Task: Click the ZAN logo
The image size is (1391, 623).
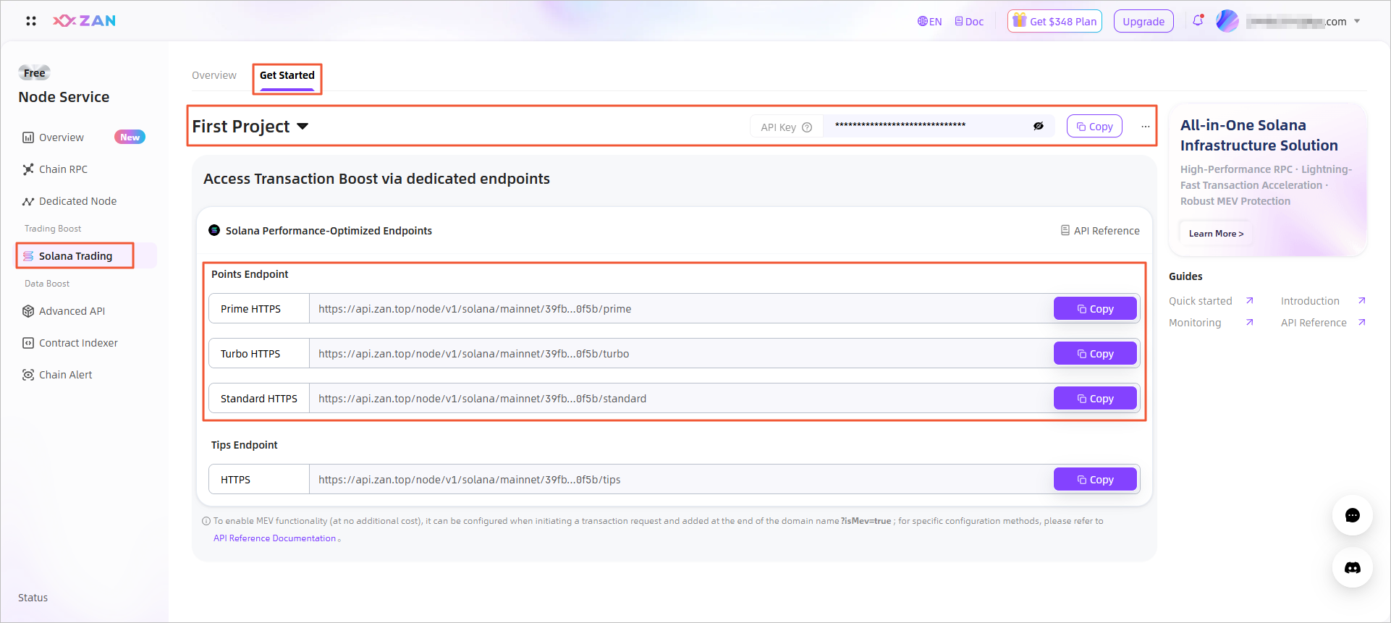Action: [x=84, y=21]
